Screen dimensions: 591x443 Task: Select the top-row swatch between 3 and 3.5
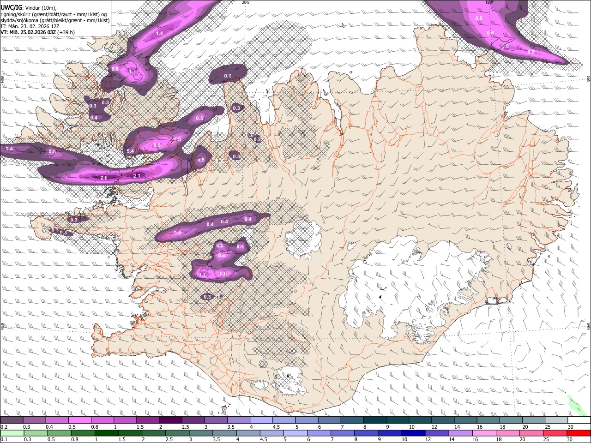[x=216, y=420]
